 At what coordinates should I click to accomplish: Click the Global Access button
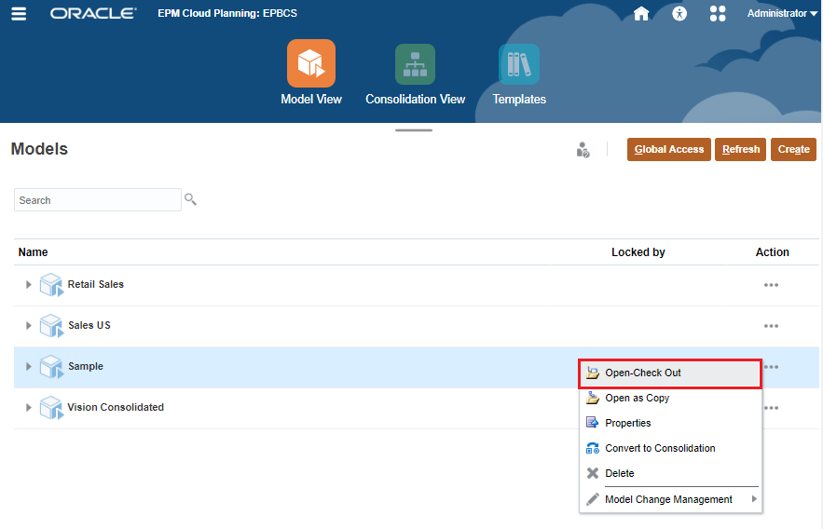(668, 149)
